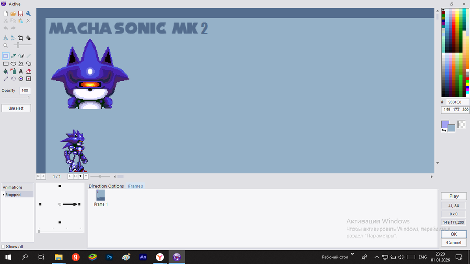Click the zoom level slider

click(x=21, y=45)
